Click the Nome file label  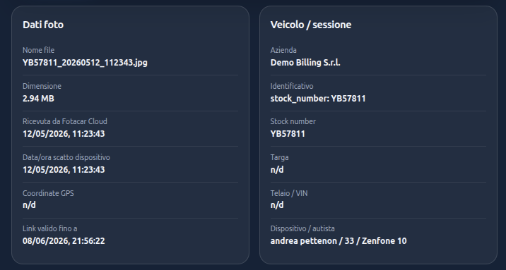38,50
